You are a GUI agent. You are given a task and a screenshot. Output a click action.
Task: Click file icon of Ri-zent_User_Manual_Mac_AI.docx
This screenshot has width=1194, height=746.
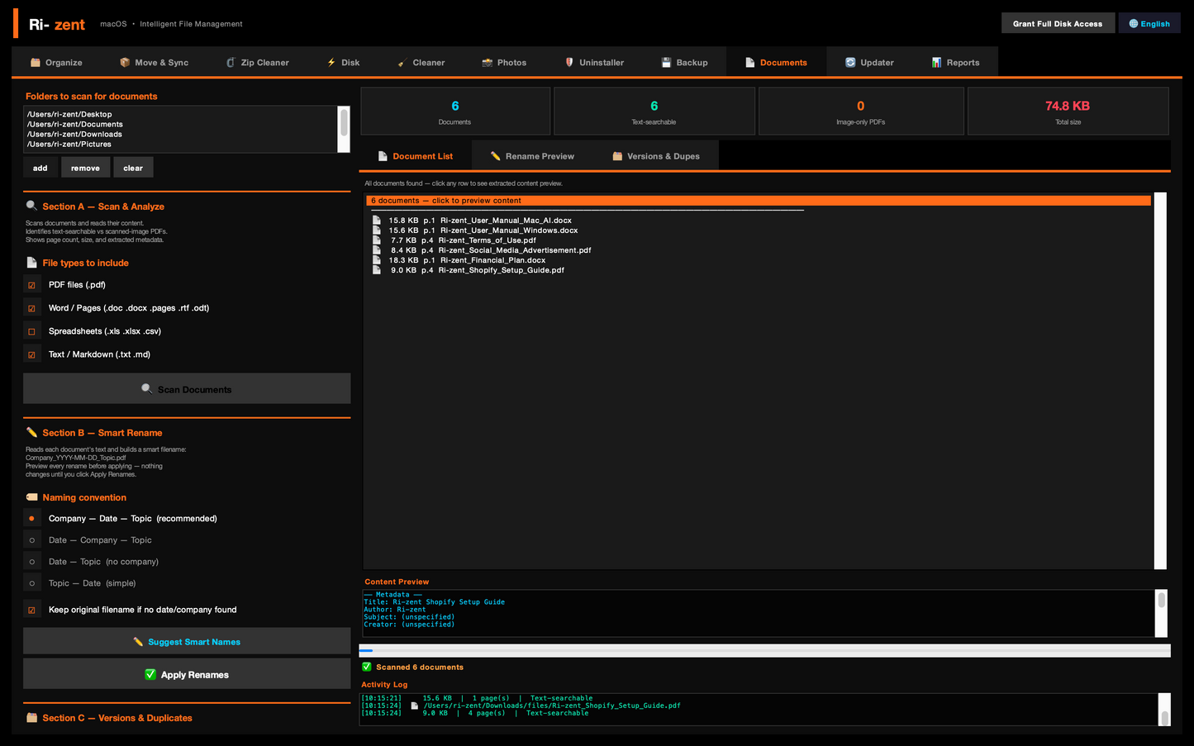377,220
